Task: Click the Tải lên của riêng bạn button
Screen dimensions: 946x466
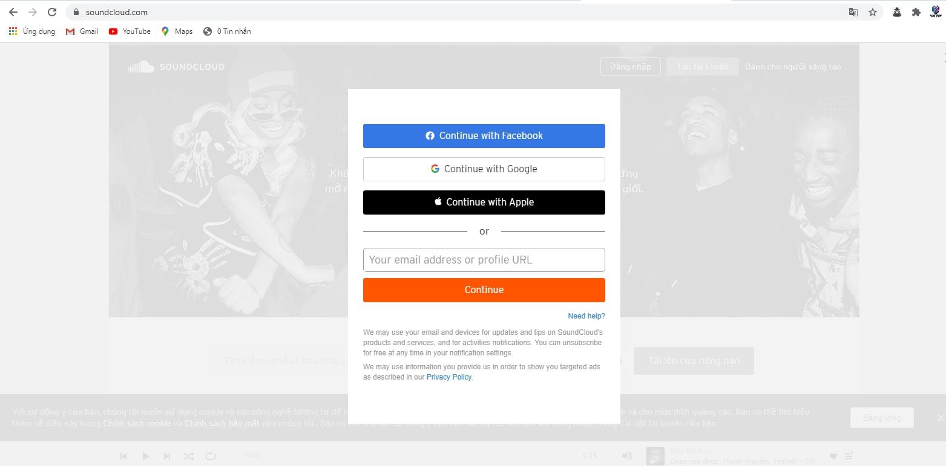Action: pos(694,361)
